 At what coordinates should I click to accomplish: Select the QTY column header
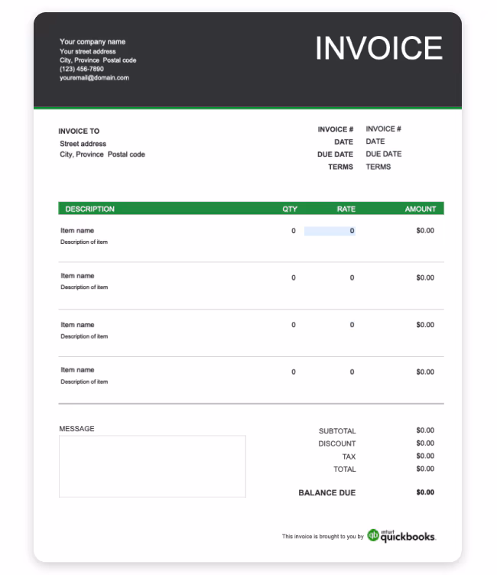coord(290,209)
